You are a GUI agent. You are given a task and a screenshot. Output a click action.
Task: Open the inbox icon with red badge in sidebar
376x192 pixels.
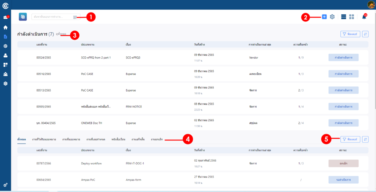pos(5,18)
